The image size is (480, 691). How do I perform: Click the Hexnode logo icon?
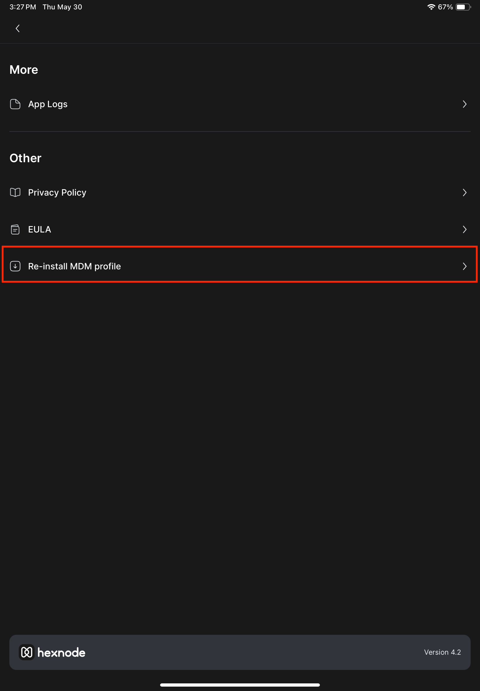coord(27,652)
